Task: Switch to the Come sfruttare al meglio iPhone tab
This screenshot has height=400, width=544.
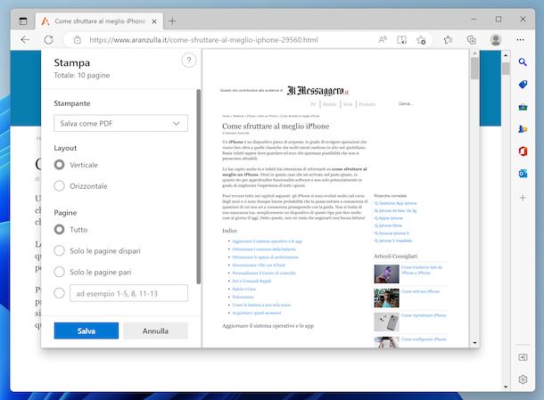Action: [x=99, y=21]
